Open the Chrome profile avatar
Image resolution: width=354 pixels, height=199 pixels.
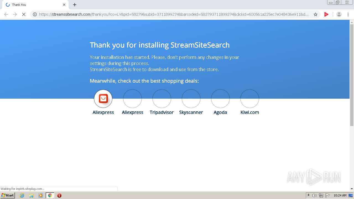[339, 14]
